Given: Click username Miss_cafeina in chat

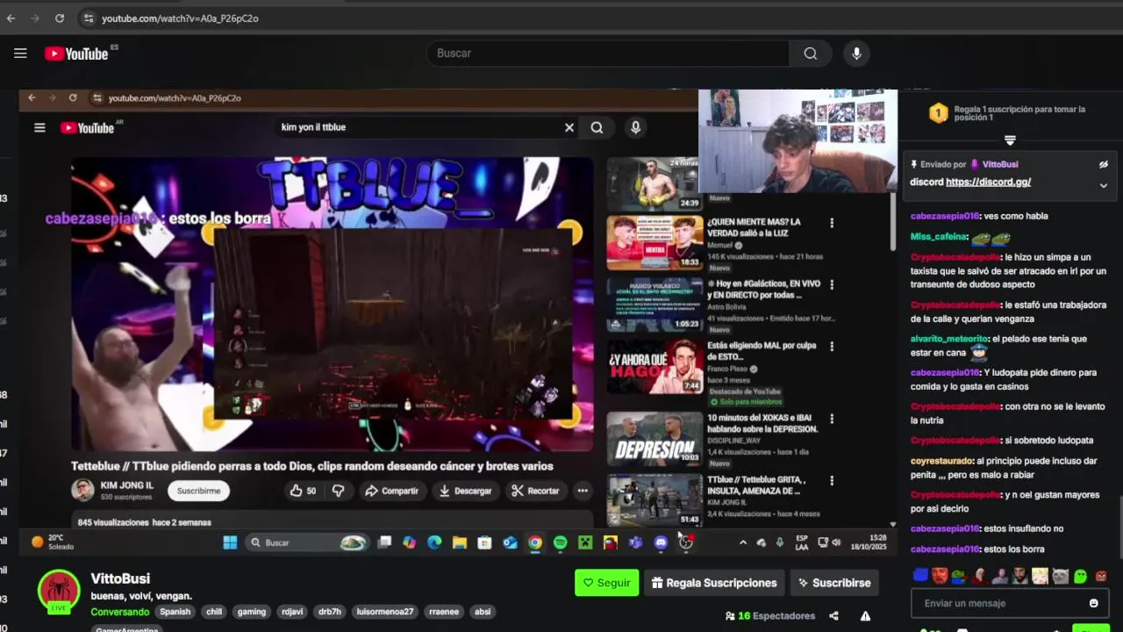Looking at the screenshot, I should [939, 237].
